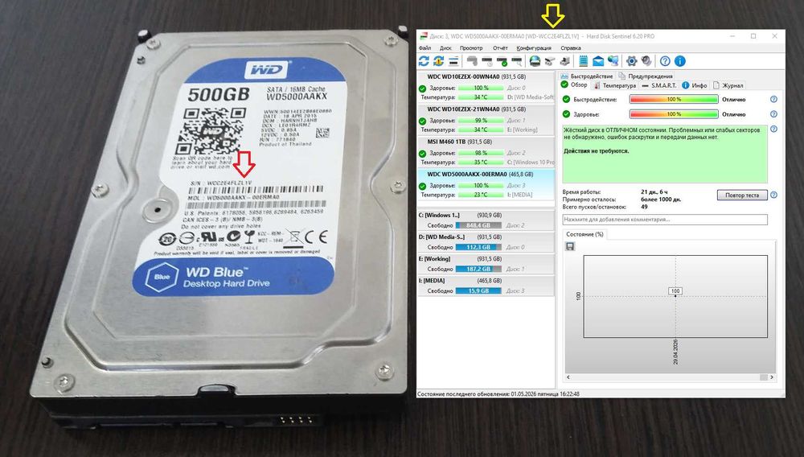Click the network monitors toolbar icon
The image size is (804, 457).
pyautogui.click(x=613, y=61)
